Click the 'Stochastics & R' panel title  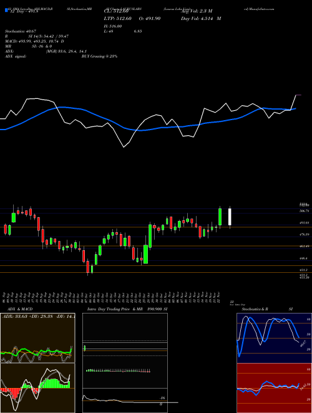[x=255, y=309]
